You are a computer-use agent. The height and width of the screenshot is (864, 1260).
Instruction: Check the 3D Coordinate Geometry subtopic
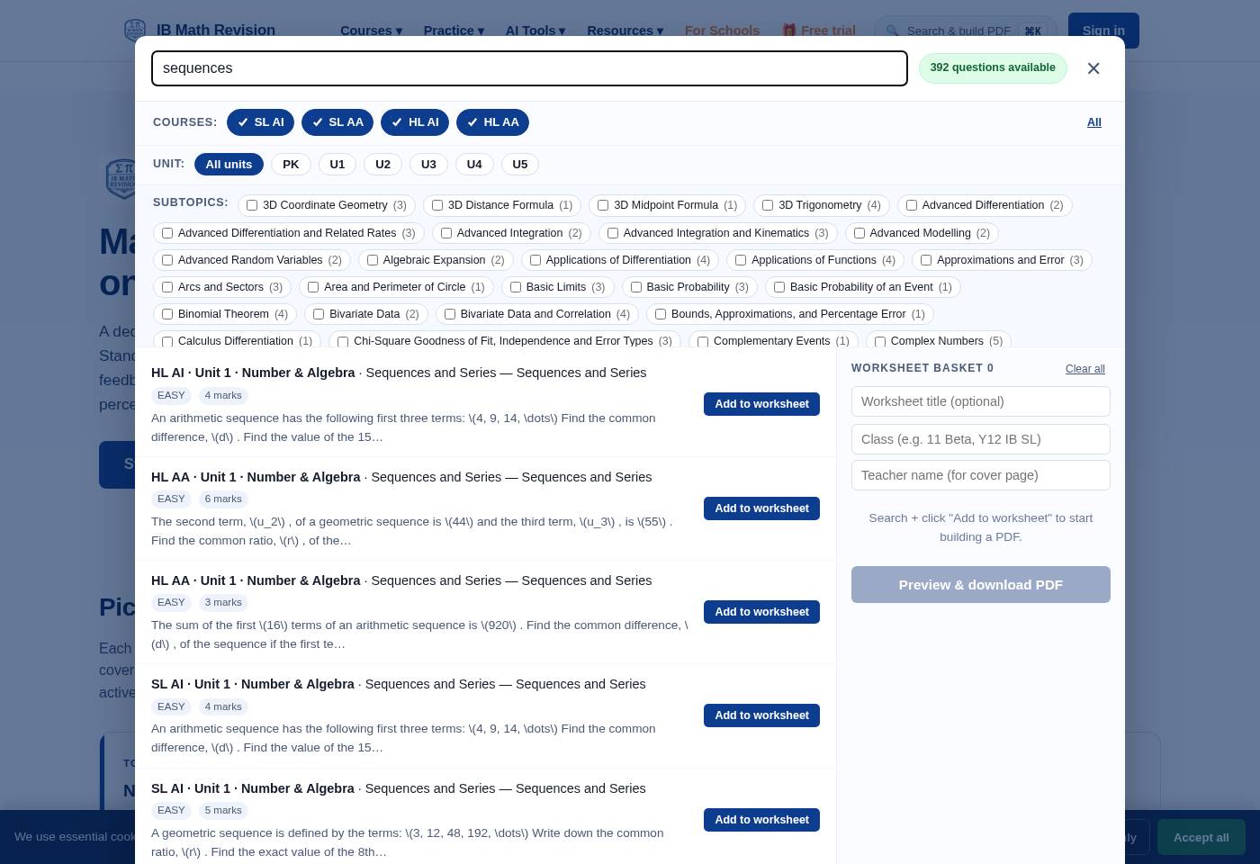252,205
